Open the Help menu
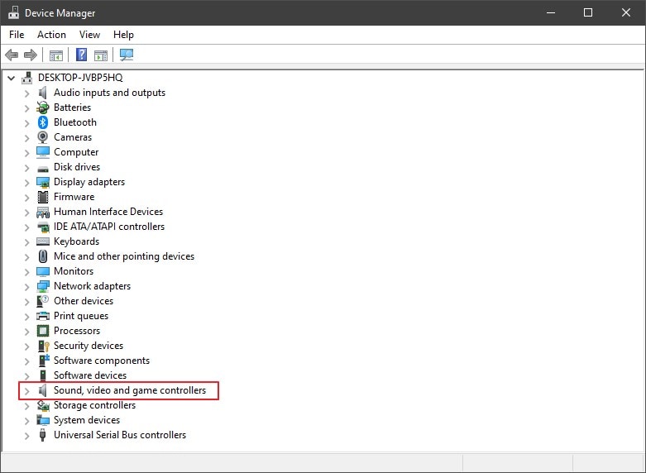Image resolution: width=646 pixels, height=473 pixels. pos(123,35)
